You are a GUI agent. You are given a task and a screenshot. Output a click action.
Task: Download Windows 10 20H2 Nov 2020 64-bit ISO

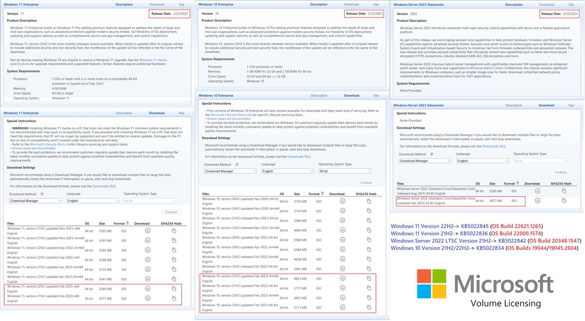pos(343,201)
